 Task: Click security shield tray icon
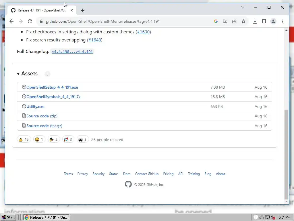(x=256, y=218)
